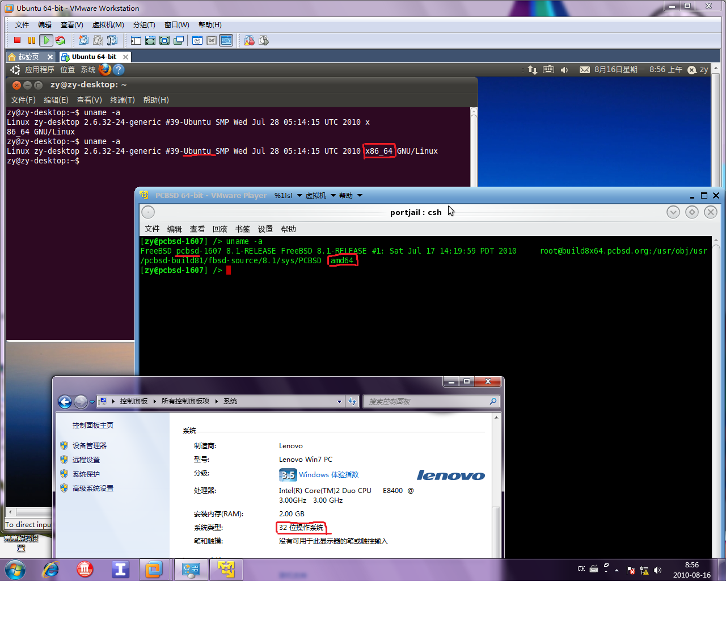Open the 回滚 menu in csh terminal
The image size is (726, 619).
pos(220,229)
